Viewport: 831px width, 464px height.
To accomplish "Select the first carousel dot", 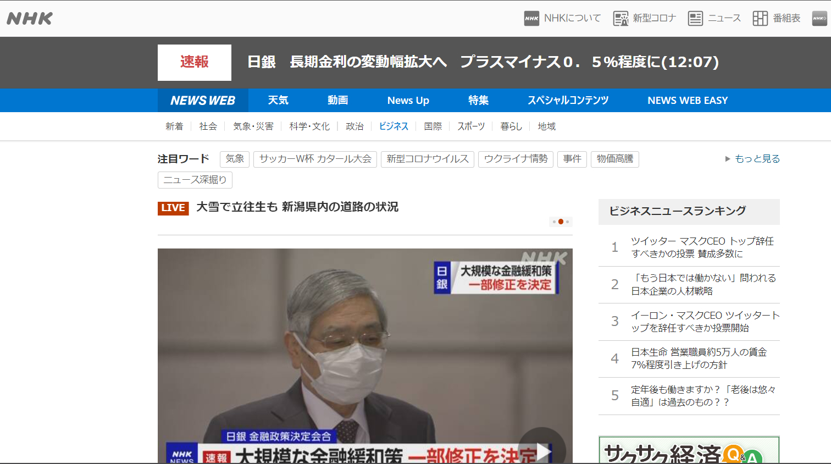I will (x=553, y=222).
